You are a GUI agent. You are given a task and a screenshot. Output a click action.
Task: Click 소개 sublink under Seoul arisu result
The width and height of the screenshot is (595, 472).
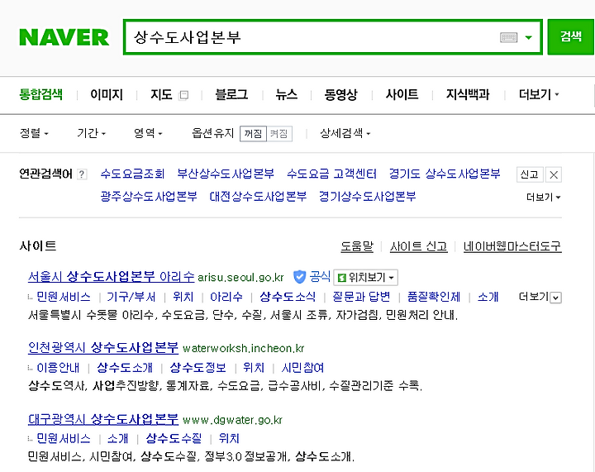pyautogui.click(x=488, y=297)
